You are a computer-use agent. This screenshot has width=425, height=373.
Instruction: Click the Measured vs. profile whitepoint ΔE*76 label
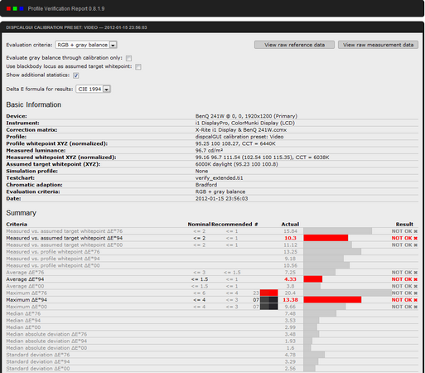(53, 252)
